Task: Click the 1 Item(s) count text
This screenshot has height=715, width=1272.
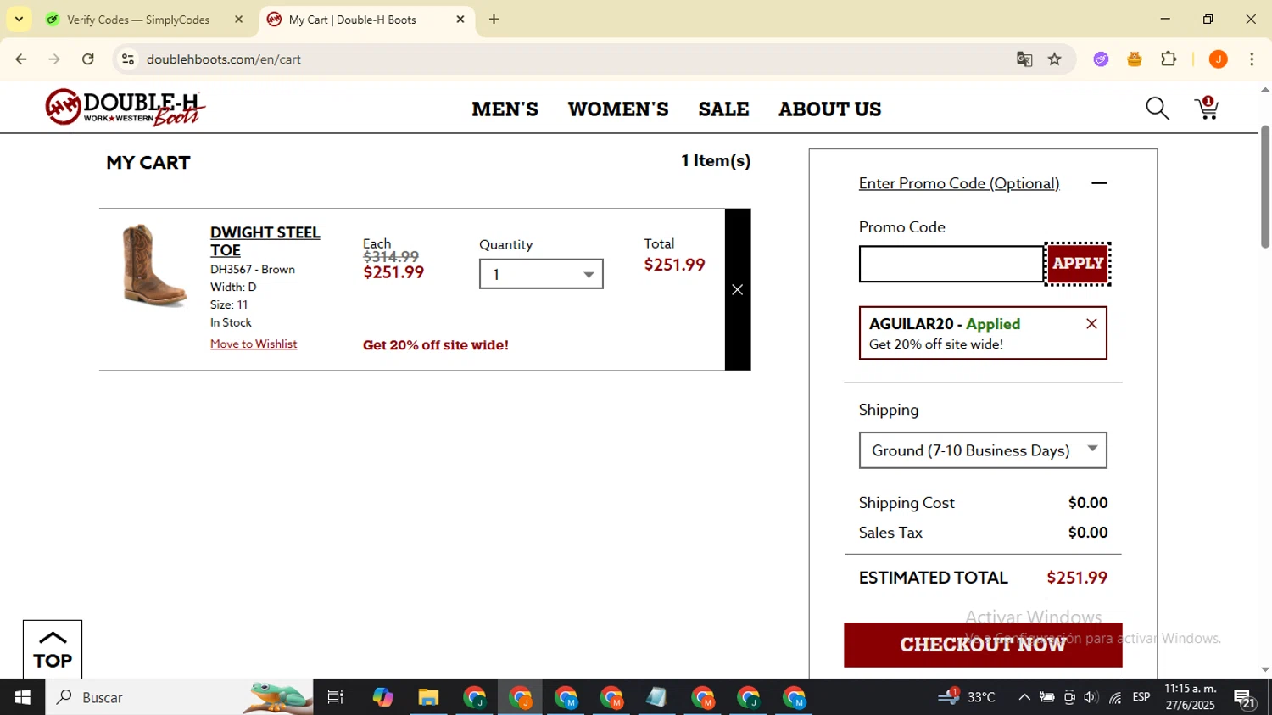Action: coord(716,161)
